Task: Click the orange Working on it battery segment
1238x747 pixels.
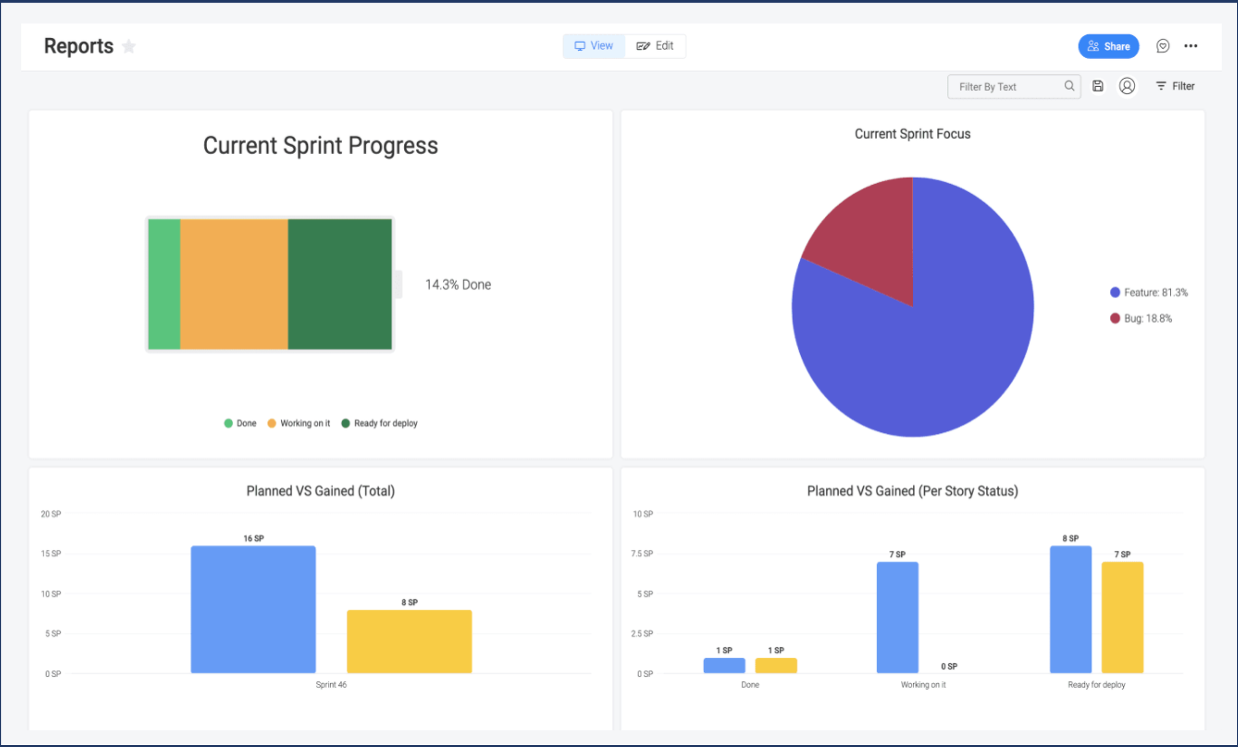Action: 234,284
